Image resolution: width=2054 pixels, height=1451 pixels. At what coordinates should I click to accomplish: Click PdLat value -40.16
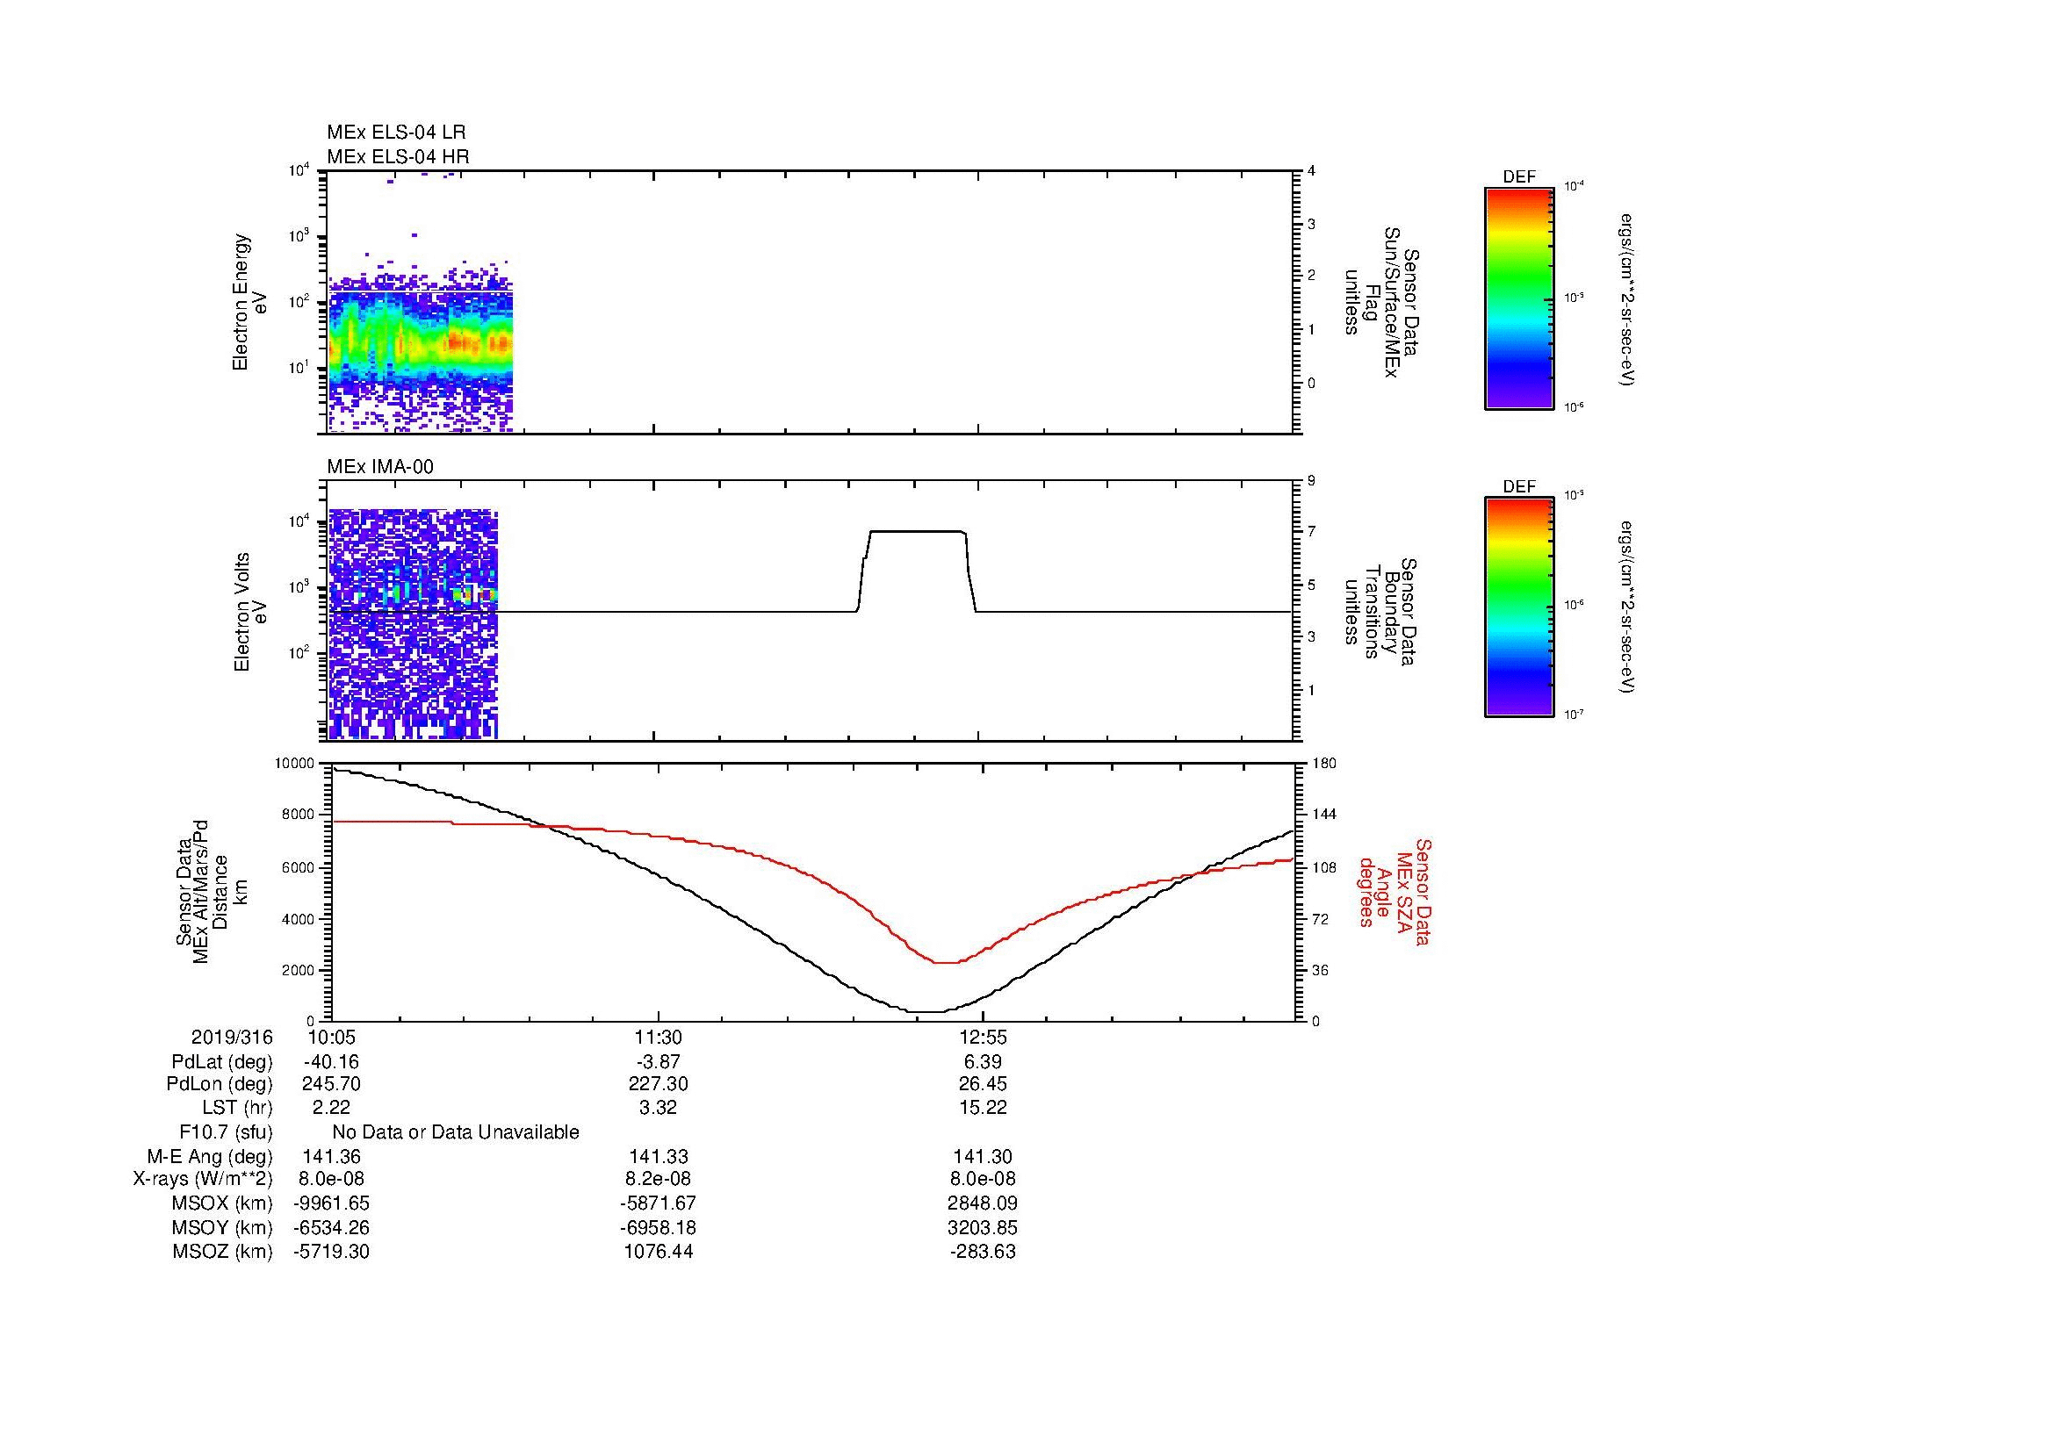[x=331, y=1062]
